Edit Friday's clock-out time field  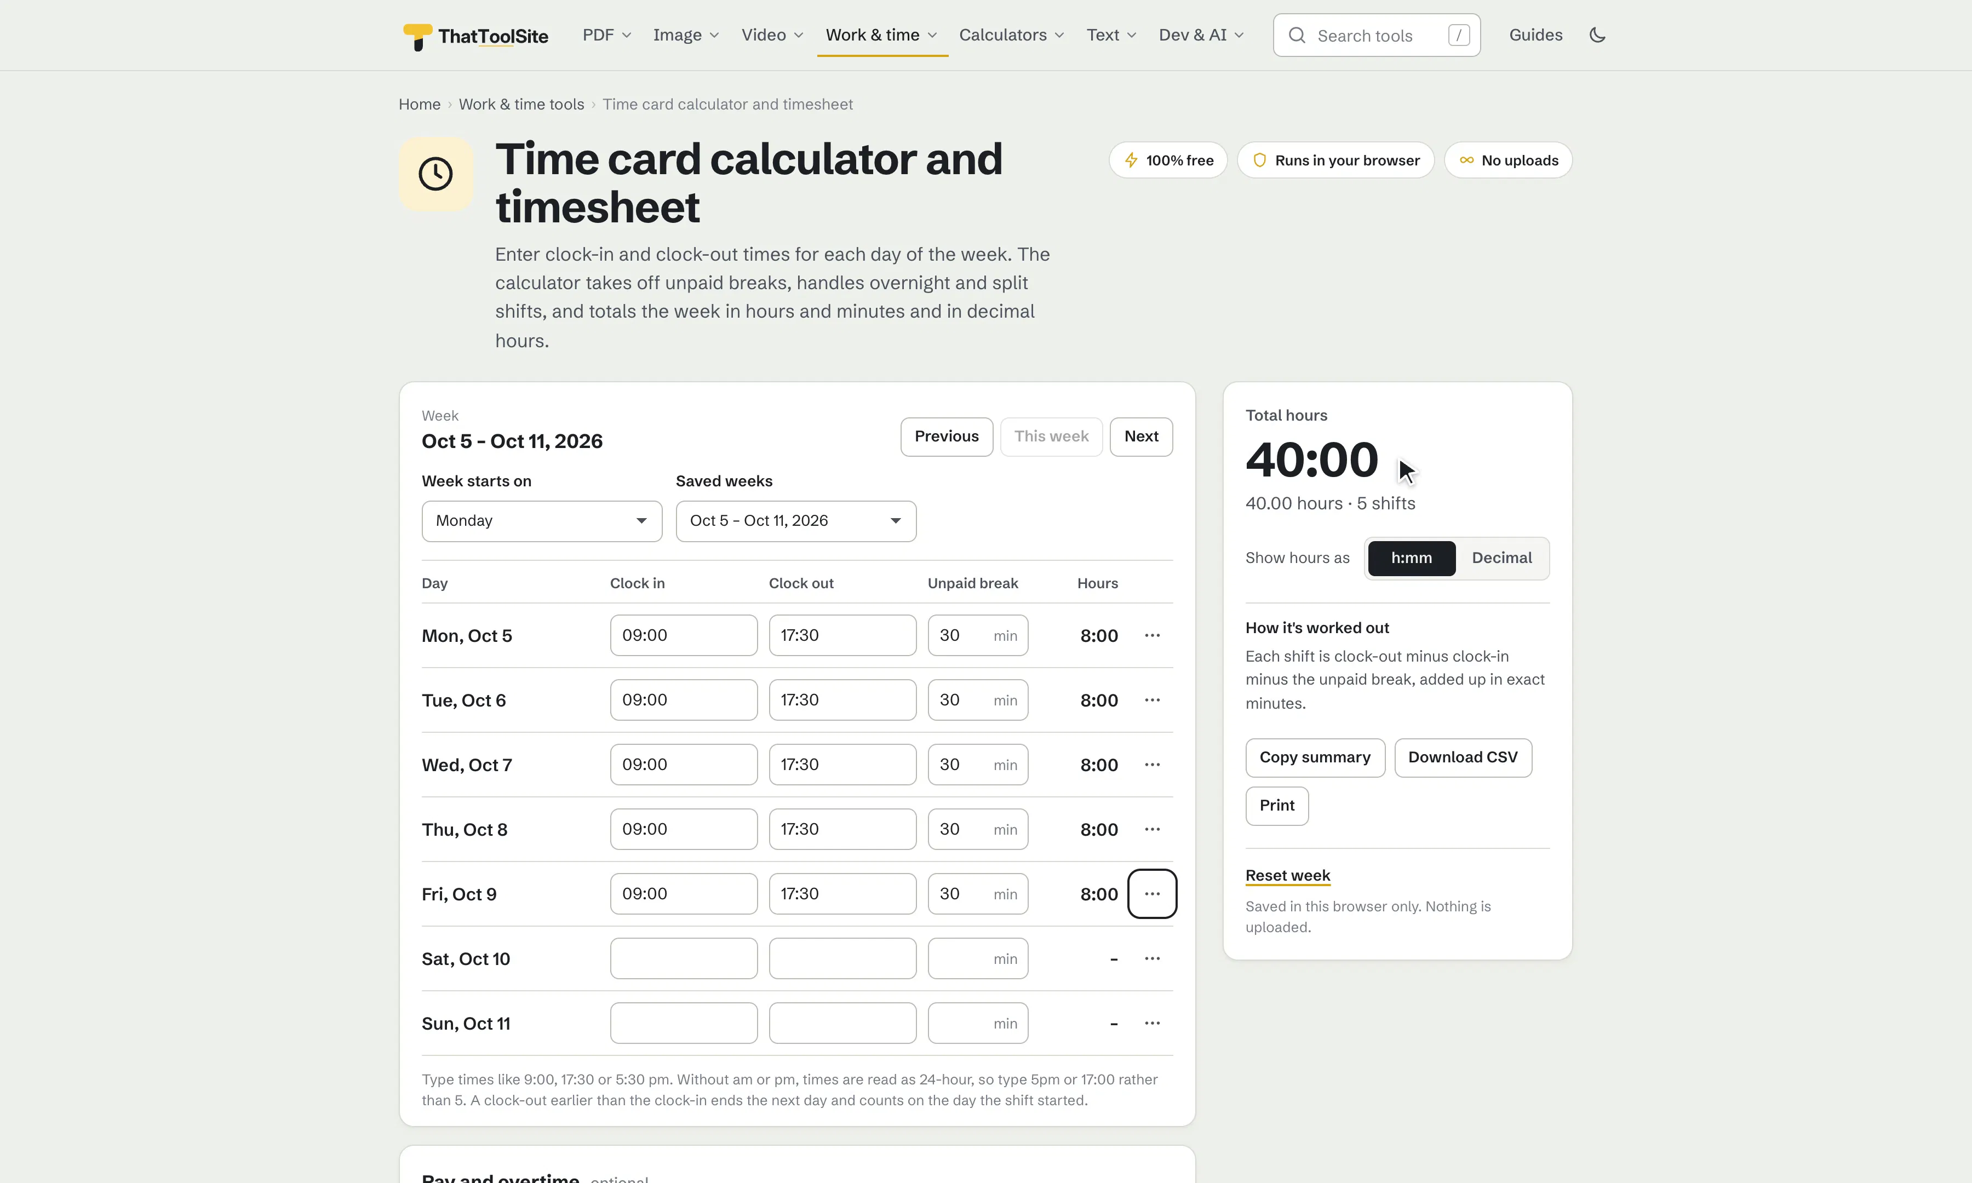click(x=842, y=894)
